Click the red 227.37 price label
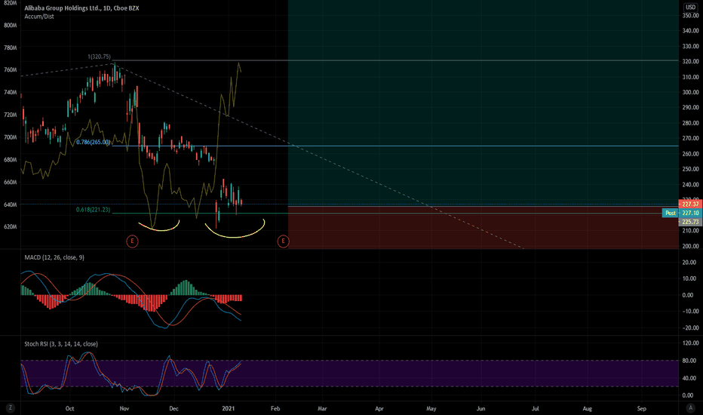Screen dimensions: 703x415 690,204
